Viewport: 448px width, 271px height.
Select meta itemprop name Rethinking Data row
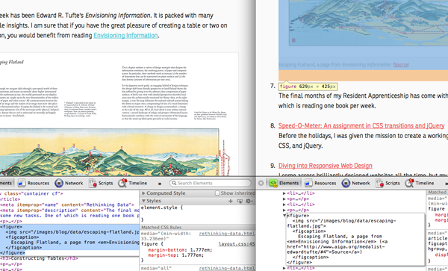click(67, 205)
